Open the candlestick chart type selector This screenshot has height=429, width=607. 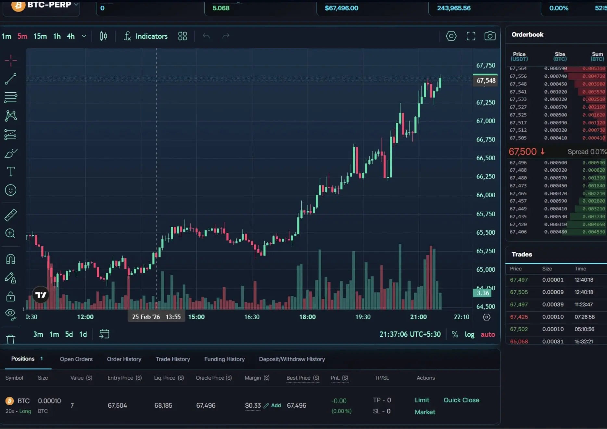103,36
